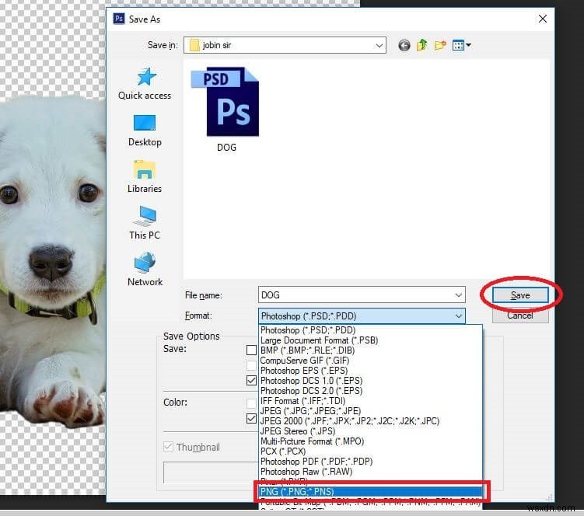This screenshot has height=516, width=584.
Task: Select the DOG PSD file thumbnail
Action: click(226, 109)
